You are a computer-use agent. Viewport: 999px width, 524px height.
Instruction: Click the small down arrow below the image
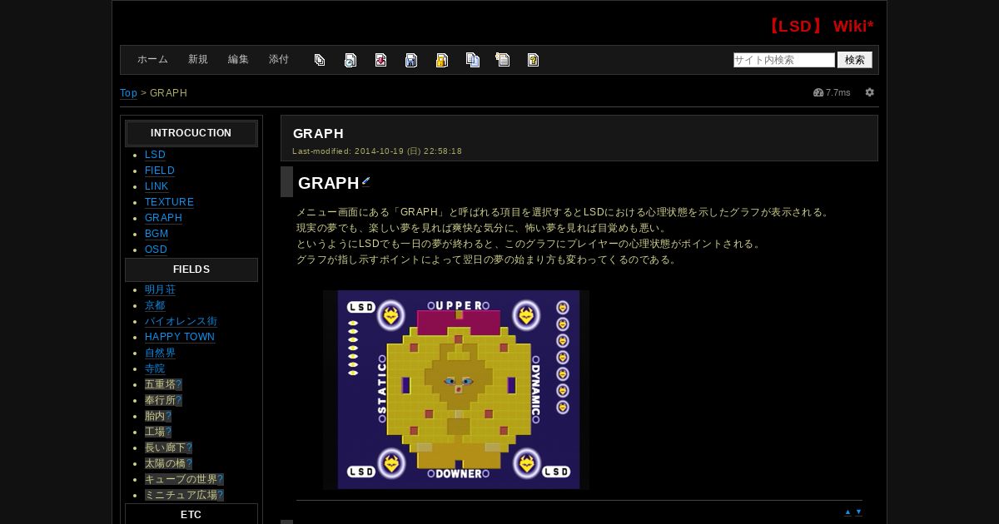[x=858, y=512]
